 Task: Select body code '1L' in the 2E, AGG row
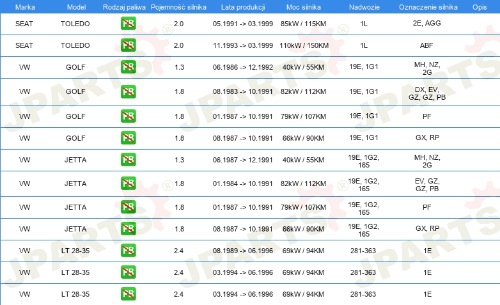pyautogui.click(x=364, y=24)
